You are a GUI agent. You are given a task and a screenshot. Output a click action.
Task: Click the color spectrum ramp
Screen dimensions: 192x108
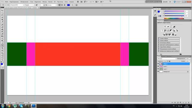174,19
